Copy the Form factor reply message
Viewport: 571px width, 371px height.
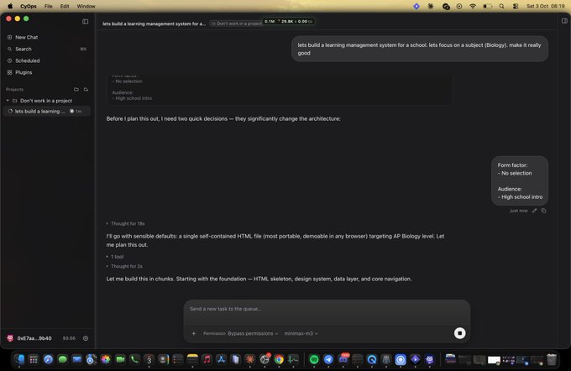pyautogui.click(x=543, y=211)
